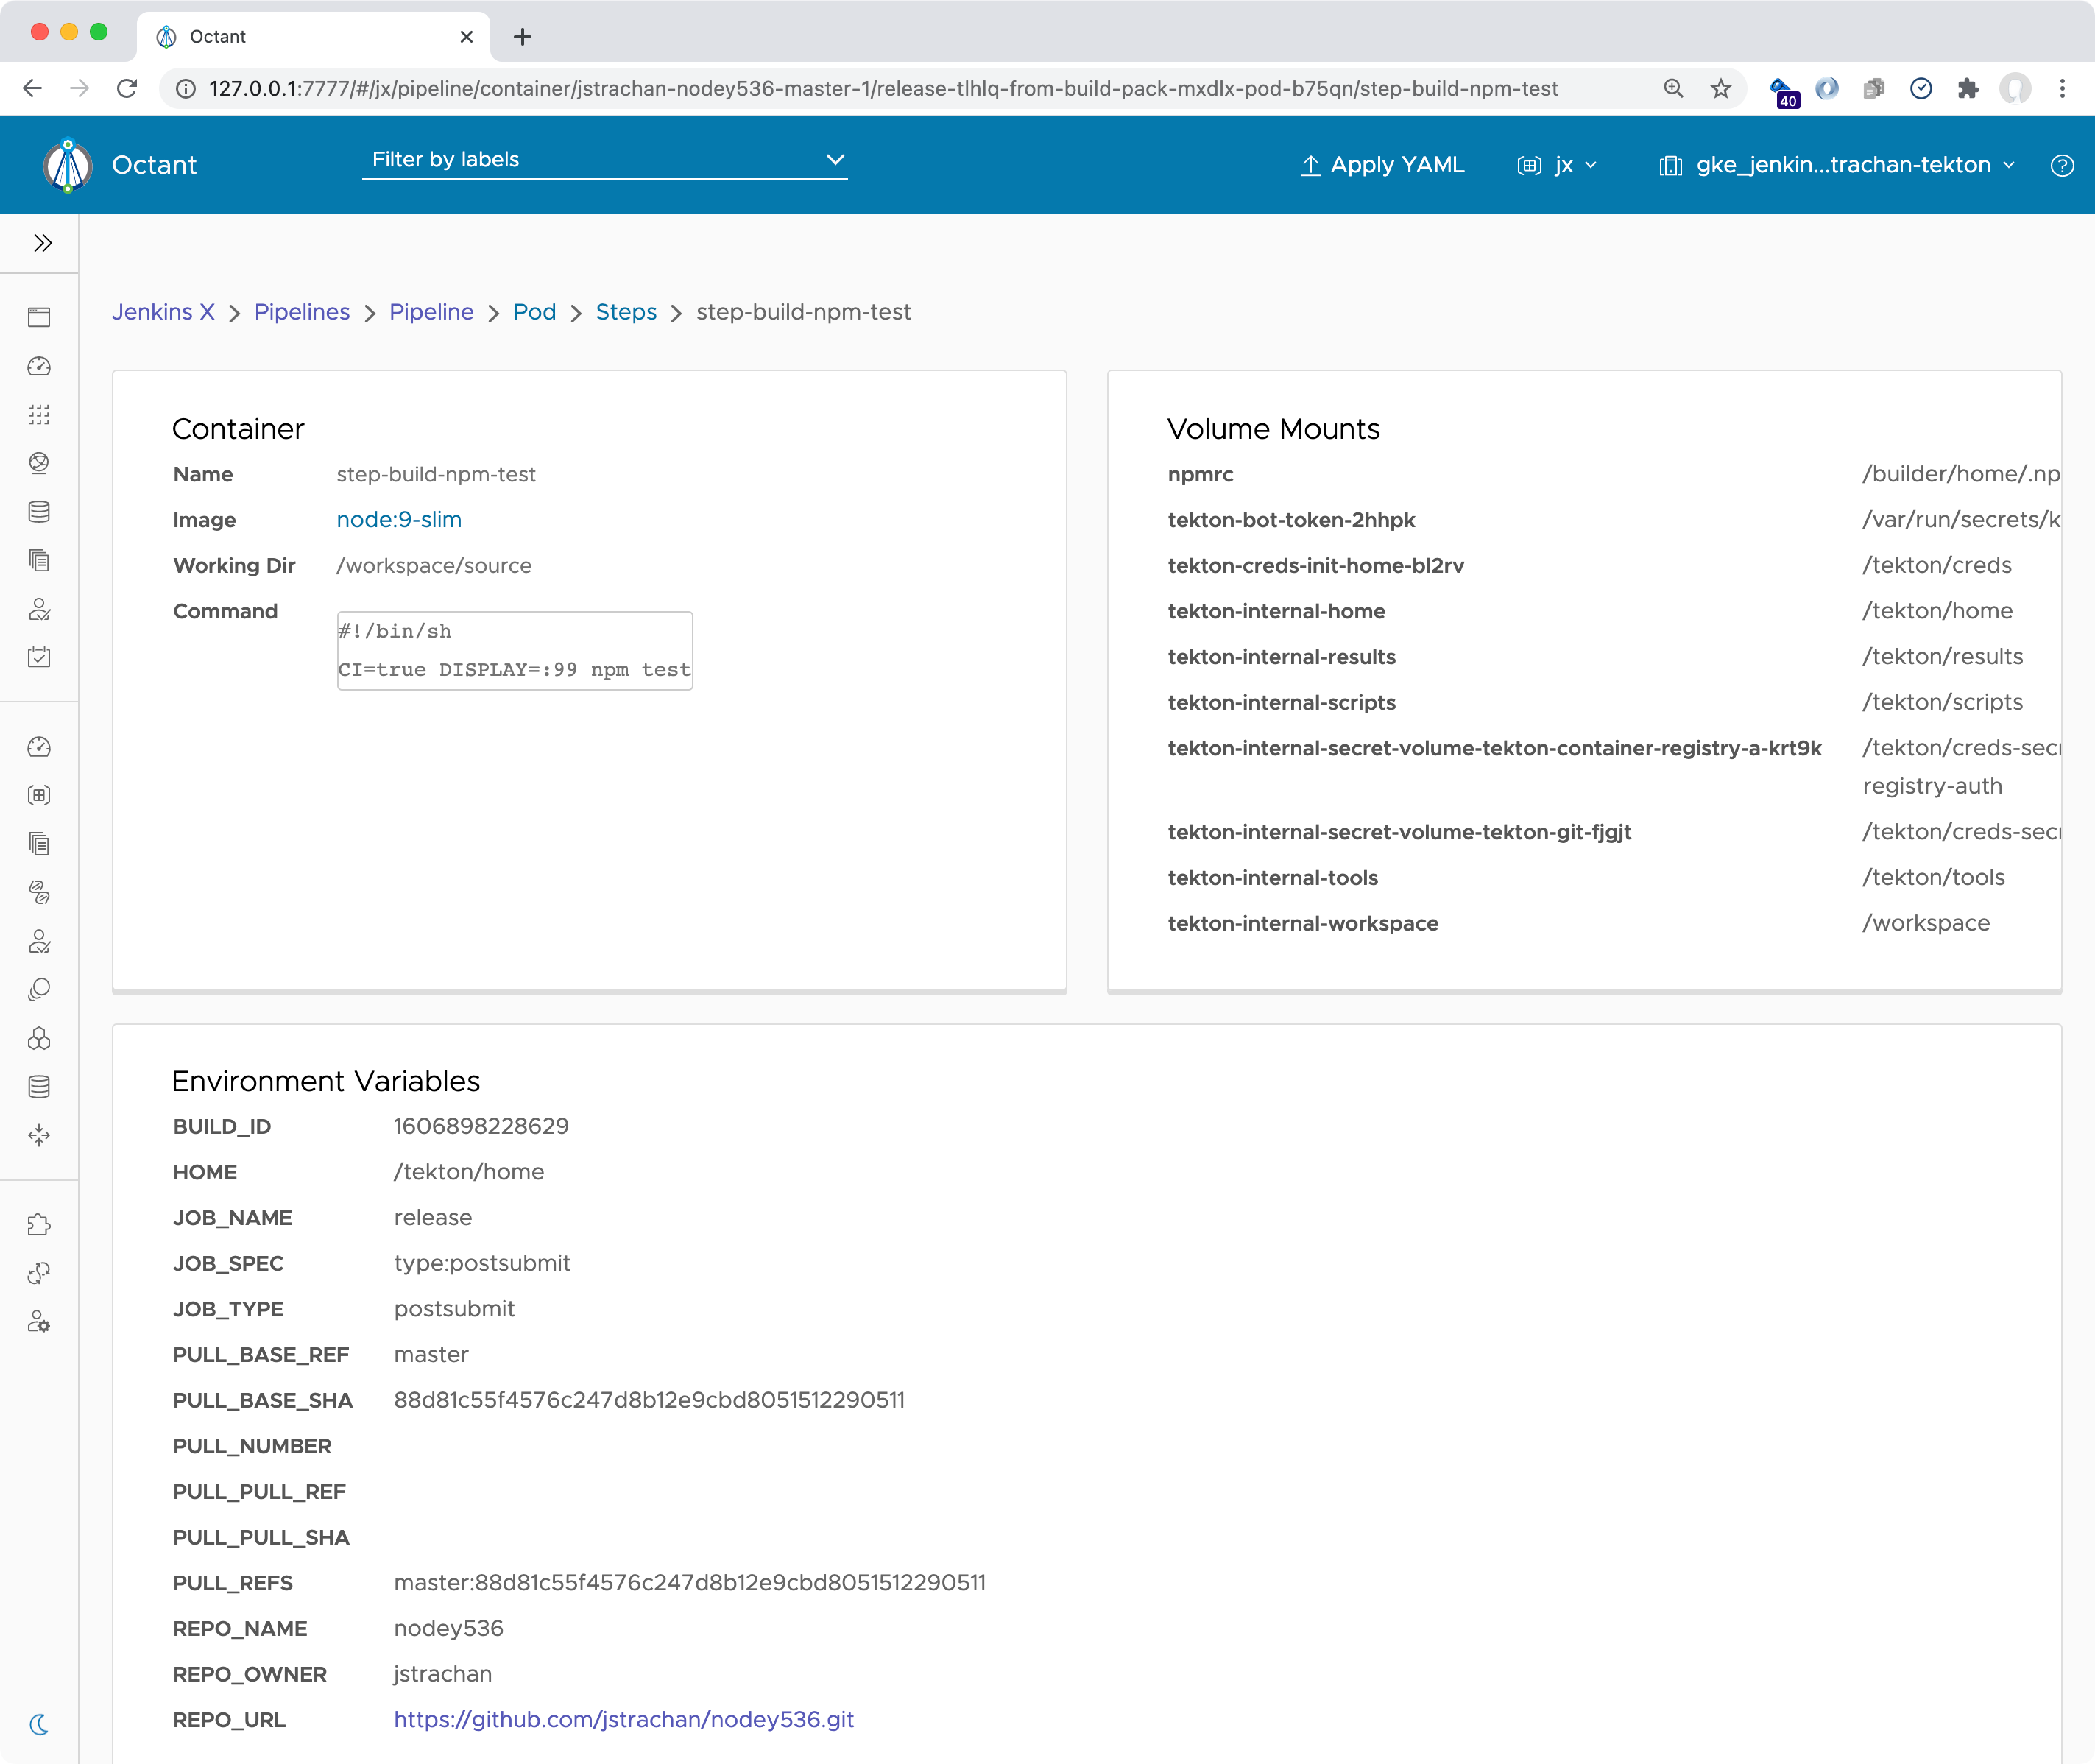Open the jx namespace dropdown

[1558, 165]
